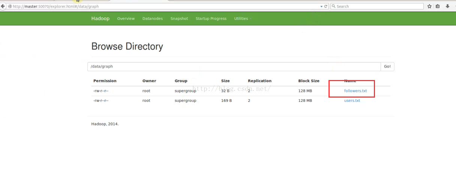Click the Size column header

pos(225,81)
